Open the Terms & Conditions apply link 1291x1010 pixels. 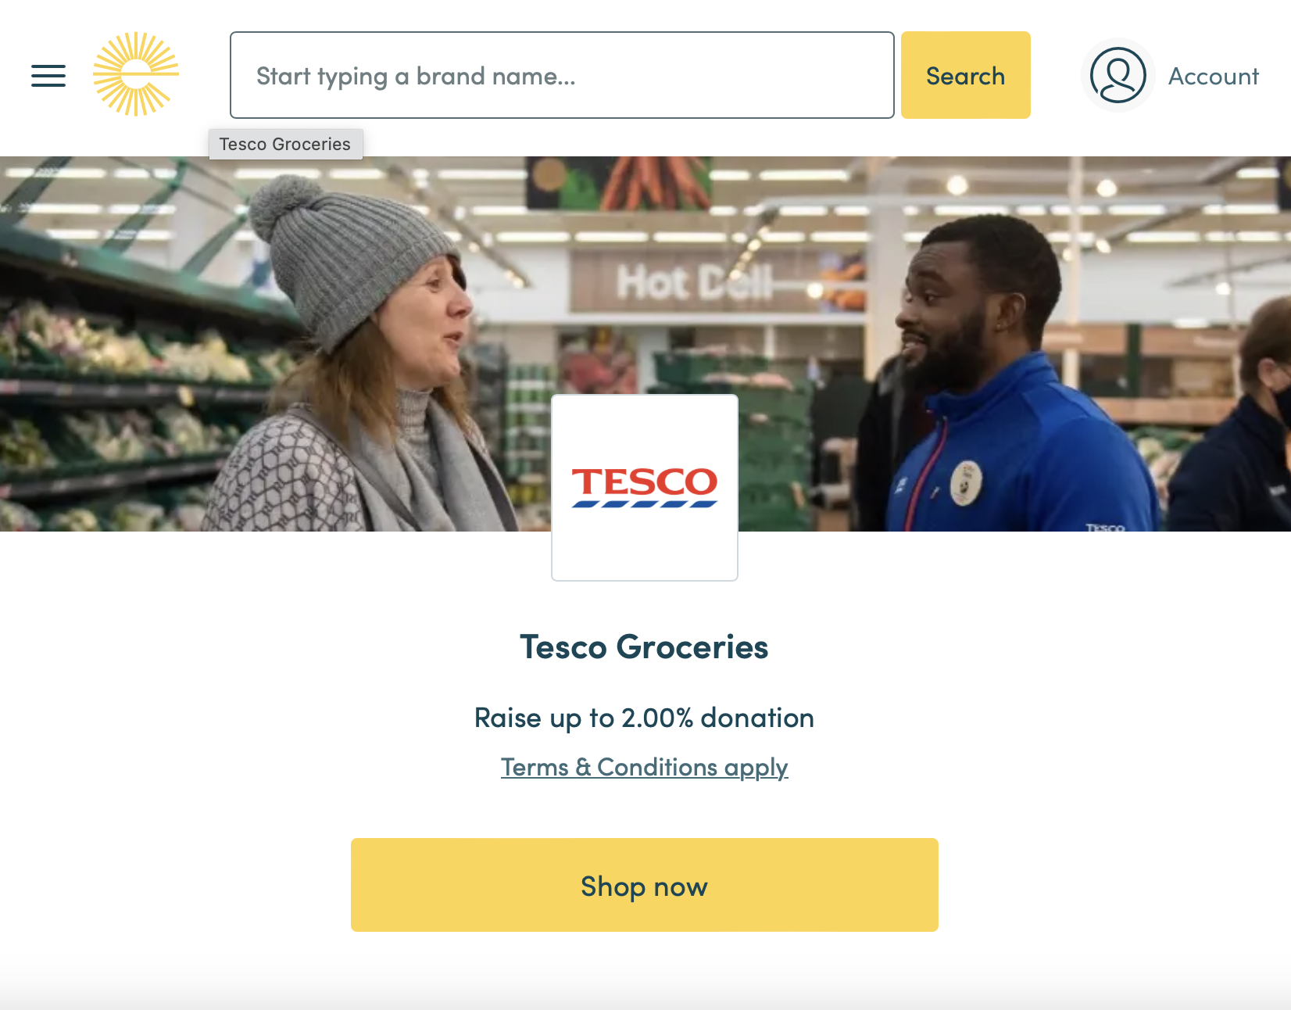[645, 767]
